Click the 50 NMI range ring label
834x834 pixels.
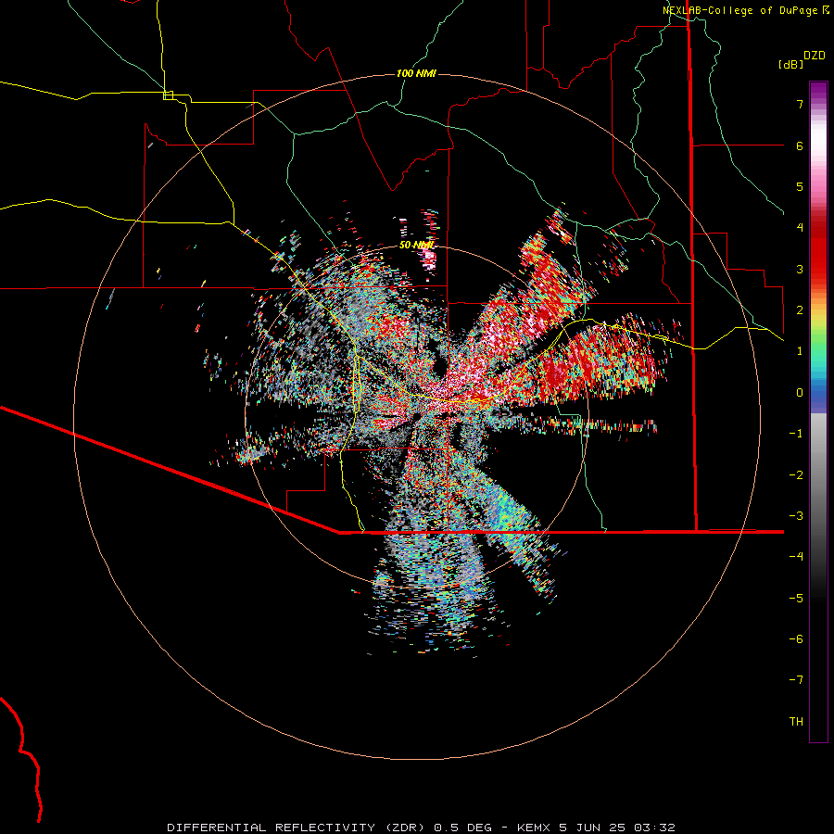416,246
